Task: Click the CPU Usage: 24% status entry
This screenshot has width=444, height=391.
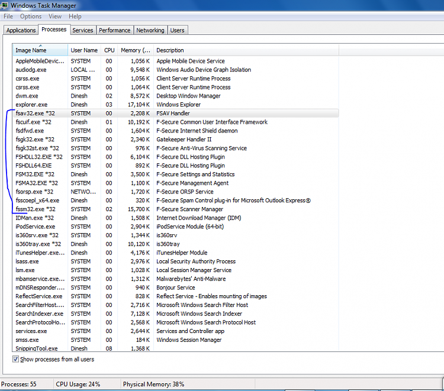Action: click(x=78, y=384)
